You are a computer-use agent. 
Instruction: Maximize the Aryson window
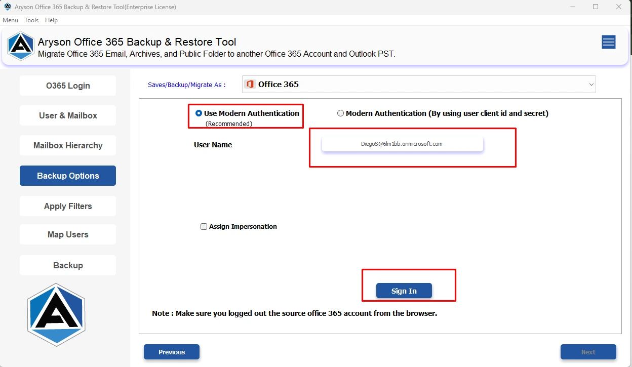click(x=596, y=7)
